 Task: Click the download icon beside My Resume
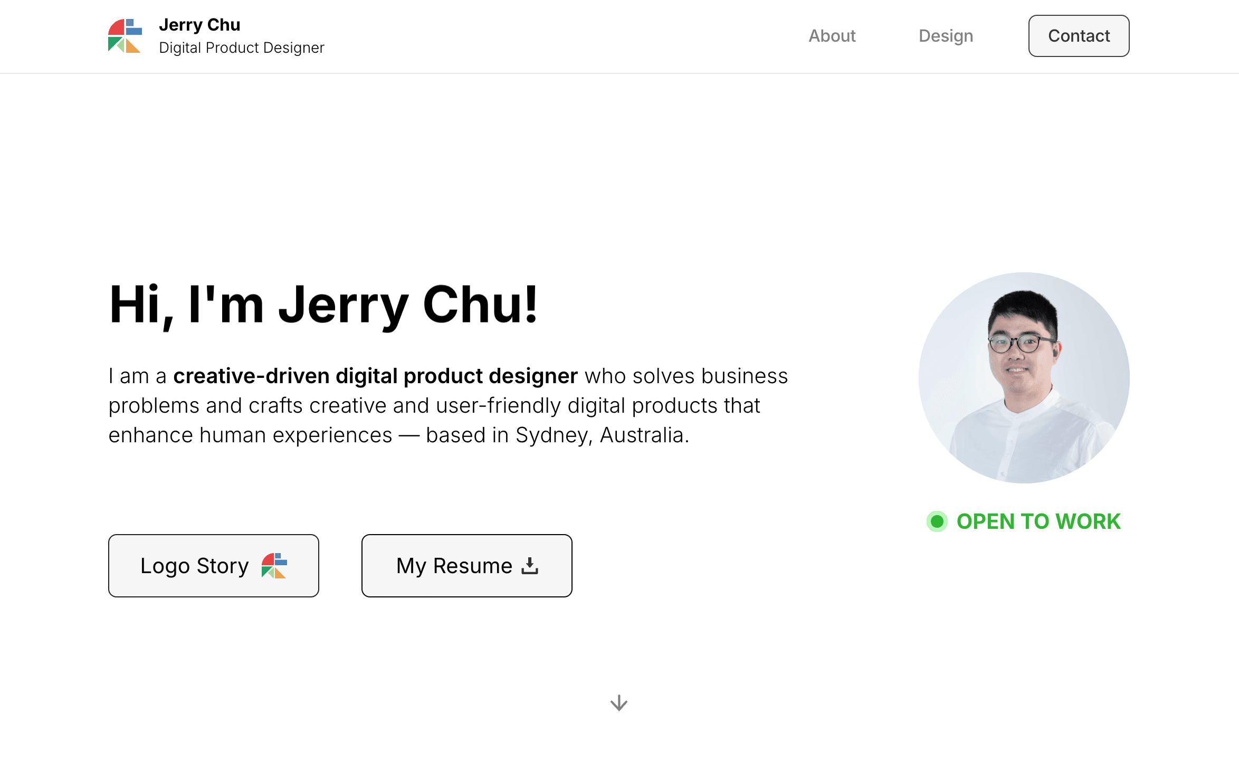pyautogui.click(x=529, y=566)
